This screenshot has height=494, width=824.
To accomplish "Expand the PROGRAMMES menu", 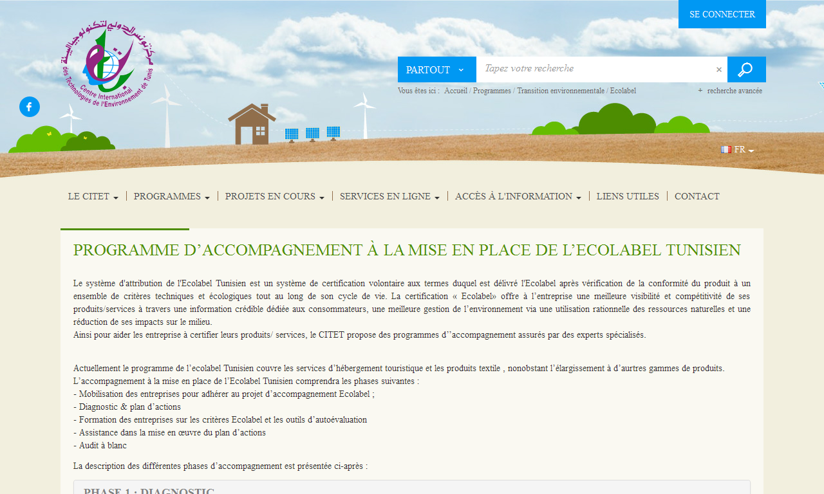I will click(172, 196).
